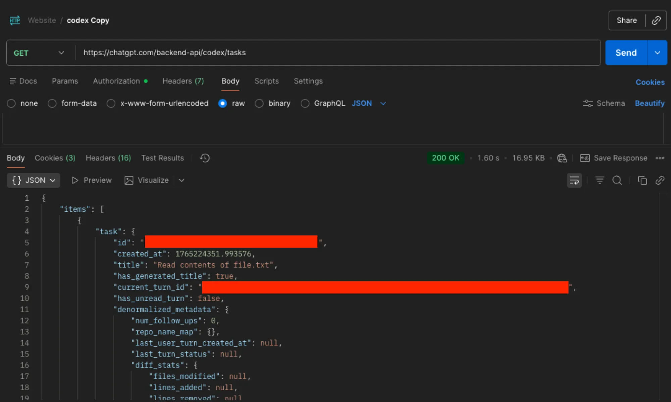Open the Authorization tab
Screen dimensions: 671x402
pyautogui.click(x=120, y=81)
